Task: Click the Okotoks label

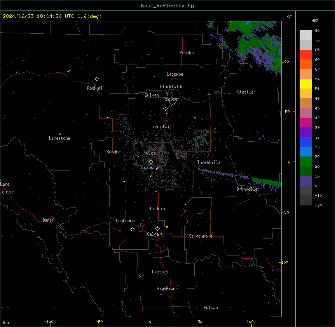Action: 160,272
